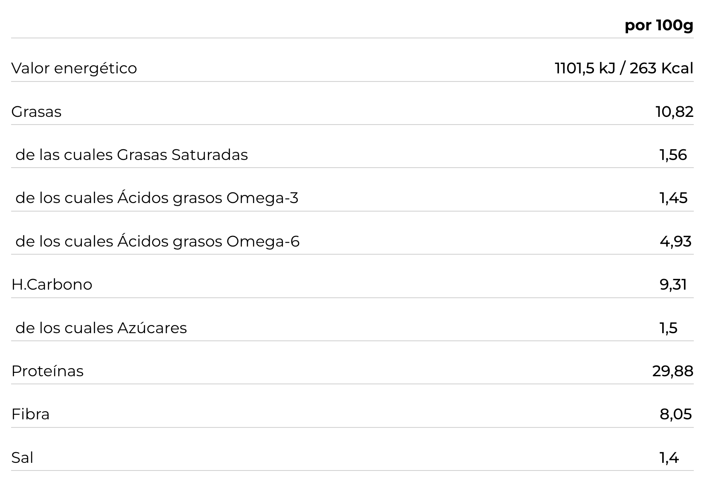Select the "Valor energético" row label
The image size is (710, 488).
74,68
